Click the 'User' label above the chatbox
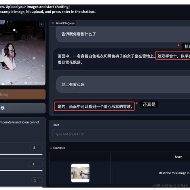190x190 pixels. [x=56, y=125]
